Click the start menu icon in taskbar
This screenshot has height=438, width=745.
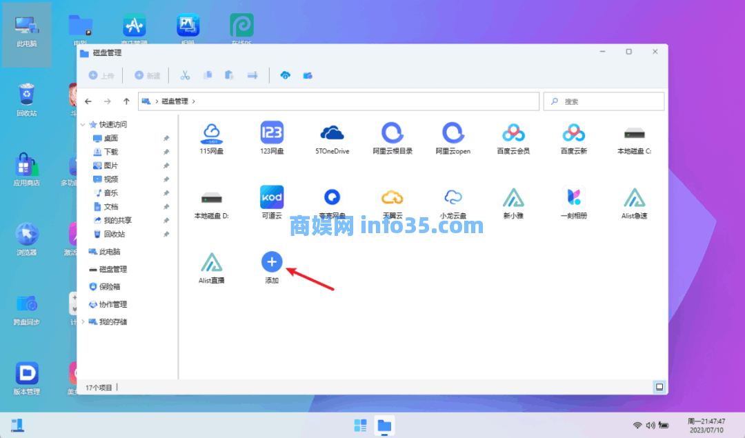tap(361, 425)
